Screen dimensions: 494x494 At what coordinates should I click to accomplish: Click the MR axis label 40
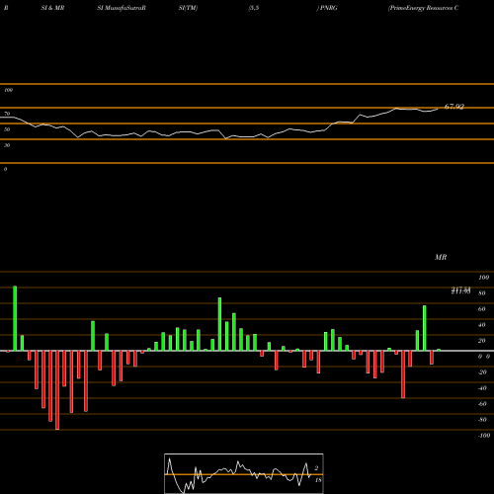click(x=482, y=325)
